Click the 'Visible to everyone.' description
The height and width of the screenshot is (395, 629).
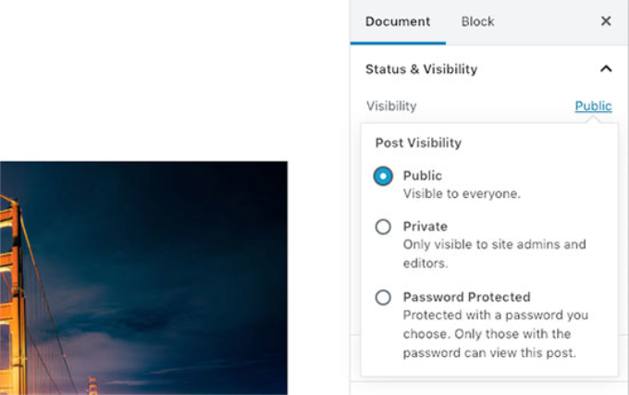tap(462, 194)
